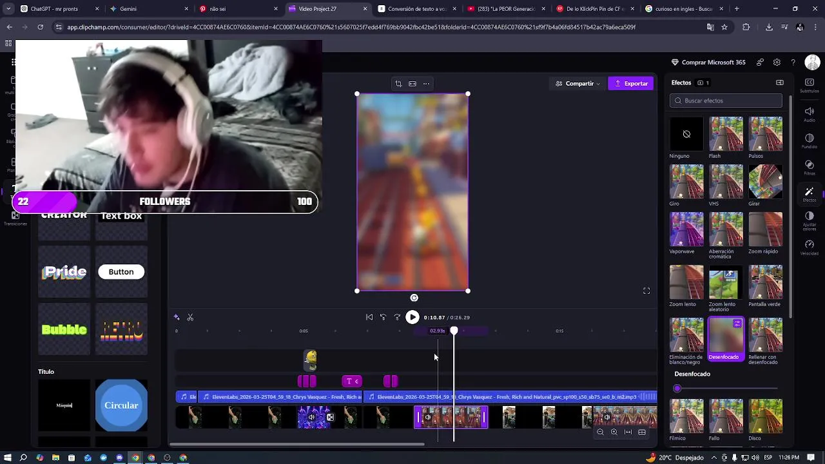The height and width of the screenshot is (464, 825).
Task: Click the rotate handle below preview
Action: [414, 298]
